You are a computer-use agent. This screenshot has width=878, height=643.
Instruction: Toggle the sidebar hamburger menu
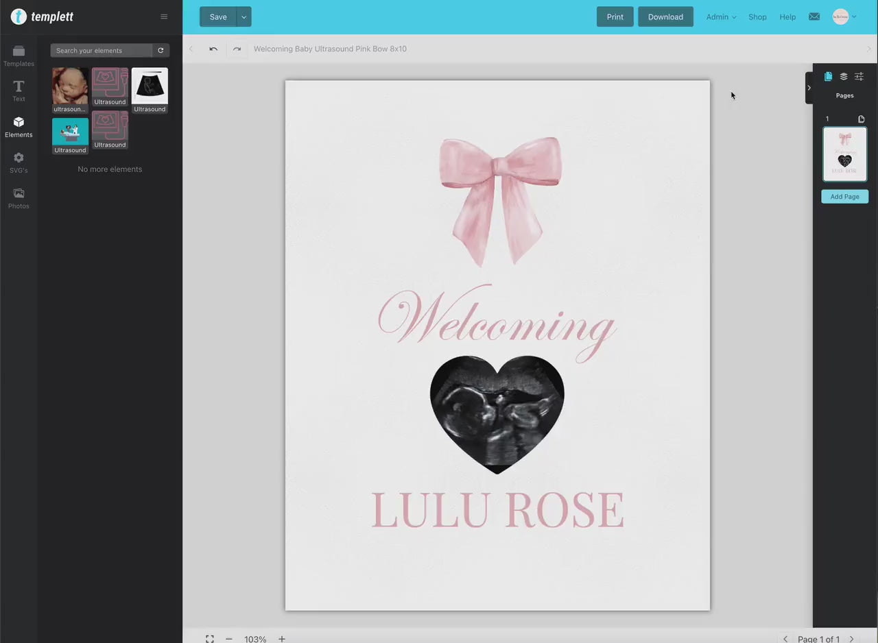pyautogui.click(x=164, y=17)
